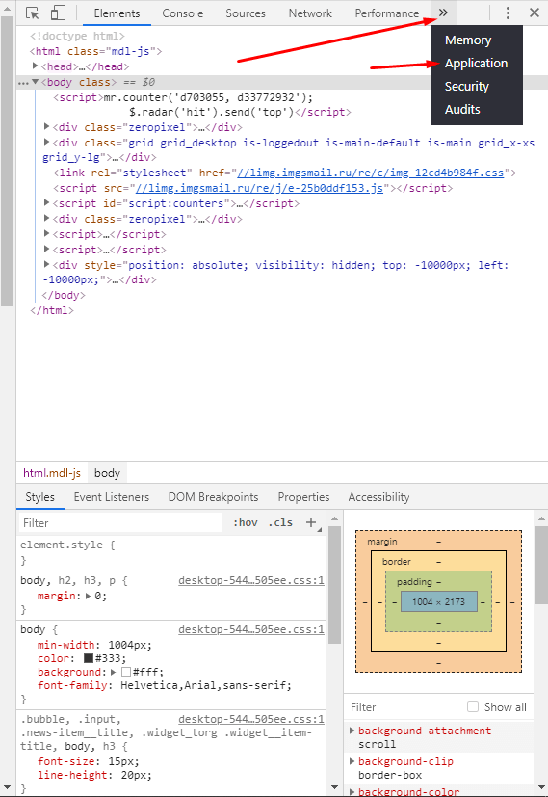Toggle the device toolbar icon
Viewport: 548px width, 797px height.
tap(58, 13)
